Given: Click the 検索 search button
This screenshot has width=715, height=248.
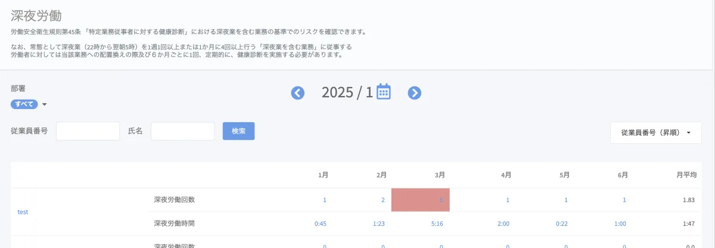Looking at the screenshot, I should (x=238, y=131).
